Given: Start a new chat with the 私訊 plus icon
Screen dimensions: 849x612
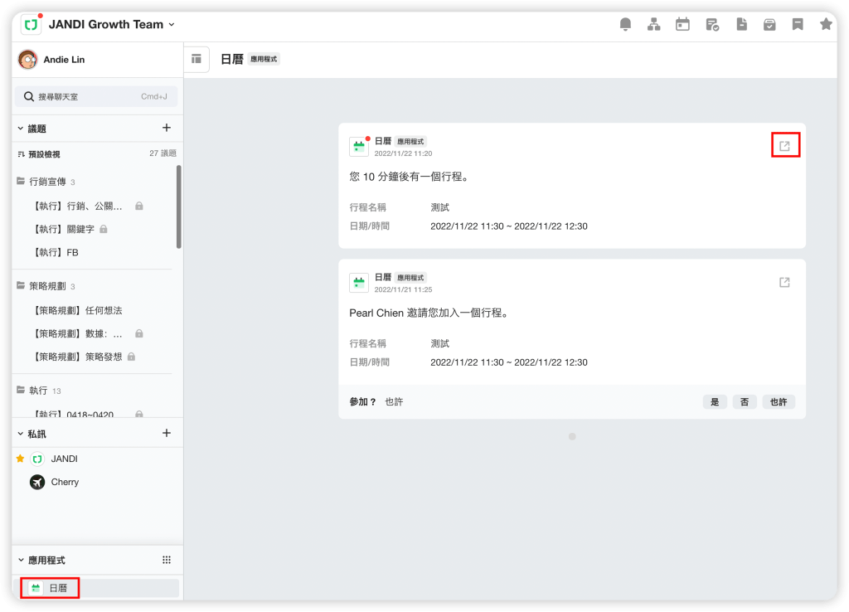Looking at the screenshot, I should (x=166, y=433).
